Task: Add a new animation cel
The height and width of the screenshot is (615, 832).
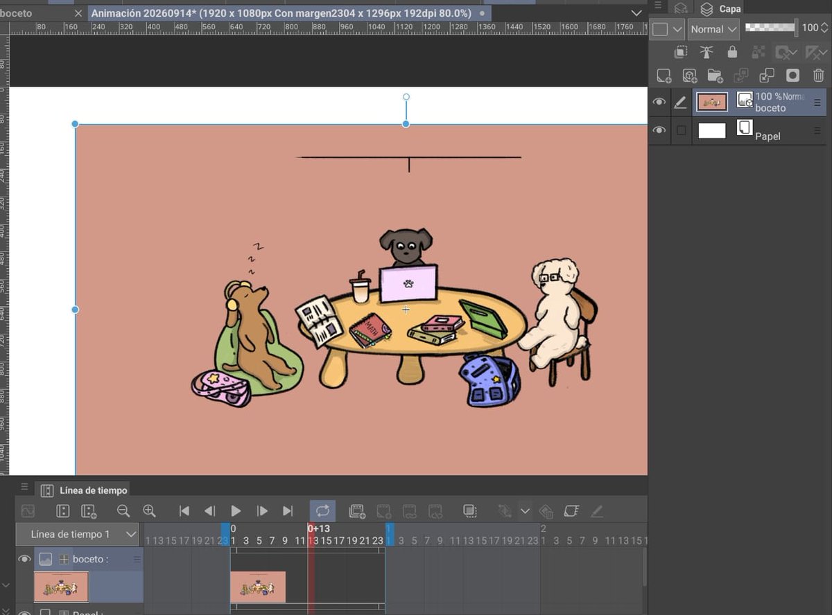Action: pyautogui.click(x=383, y=511)
